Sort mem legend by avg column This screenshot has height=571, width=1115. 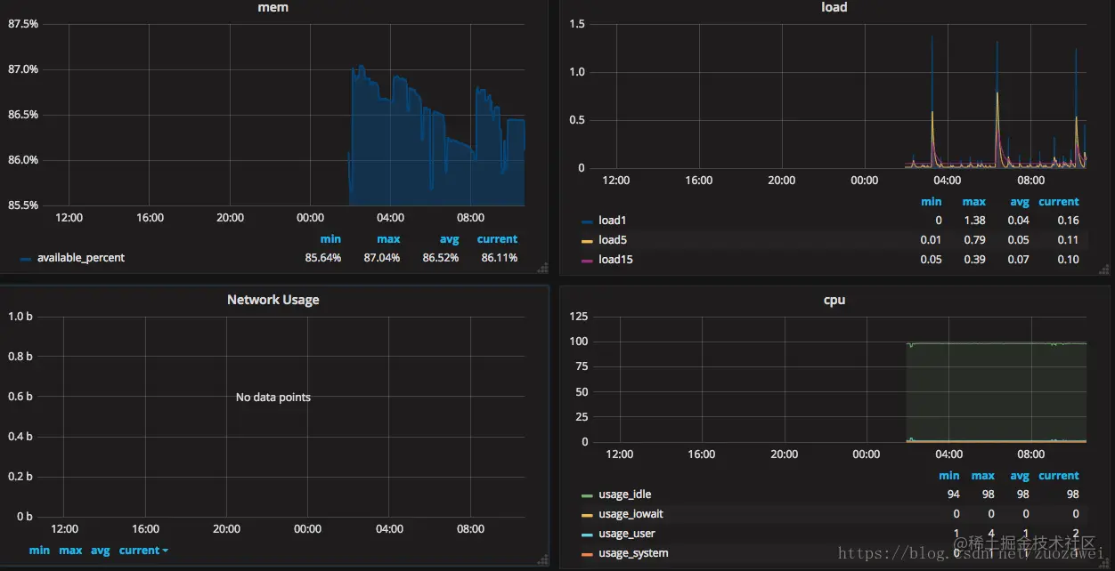pyautogui.click(x=449, y=239)
